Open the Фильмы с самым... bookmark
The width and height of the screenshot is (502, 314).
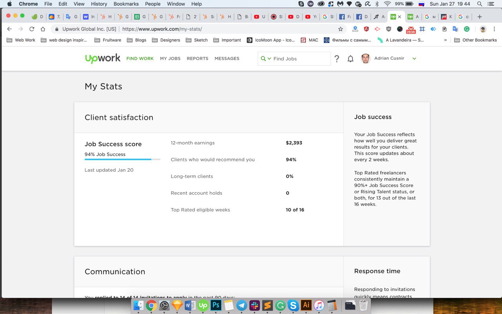tap(347, 40)
